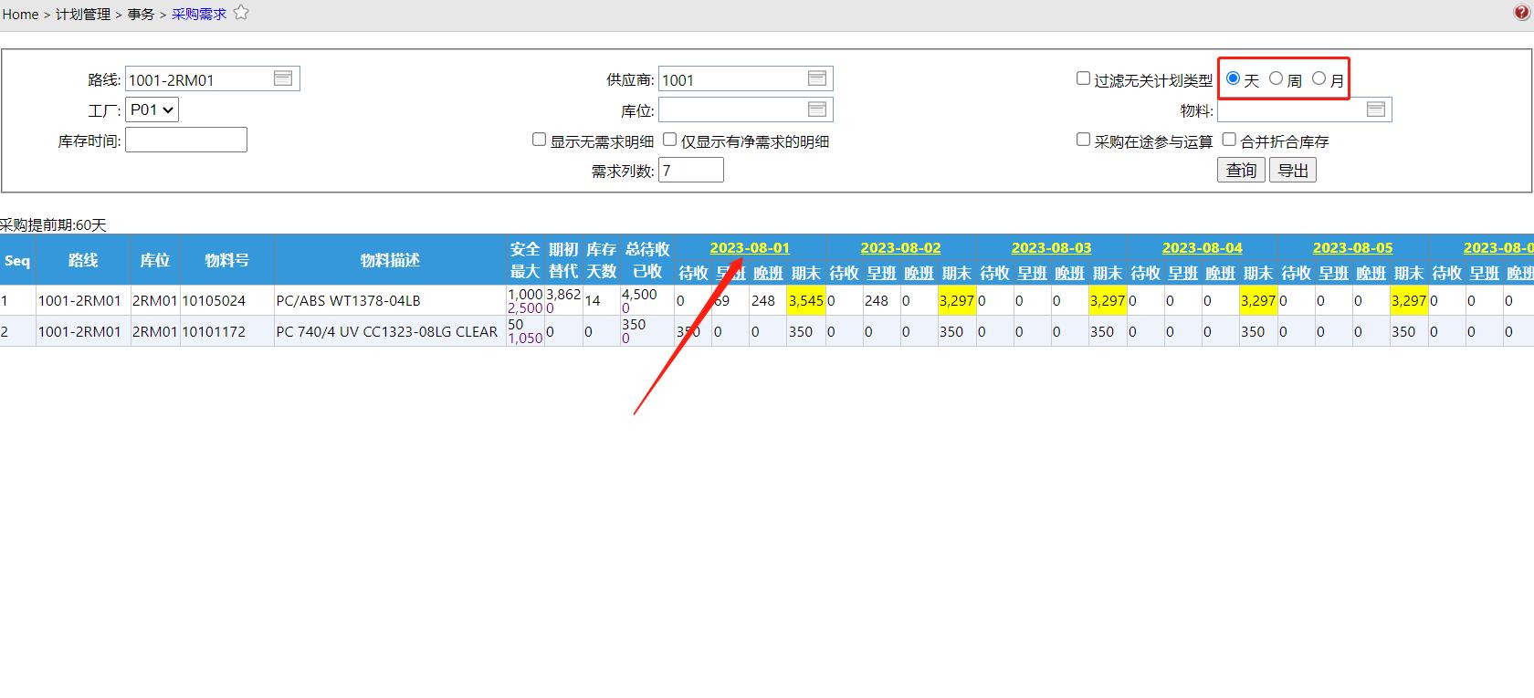Click the 库位 table column header
Image resolution: width=1534 pixels, height=698 pixels.
154,261
